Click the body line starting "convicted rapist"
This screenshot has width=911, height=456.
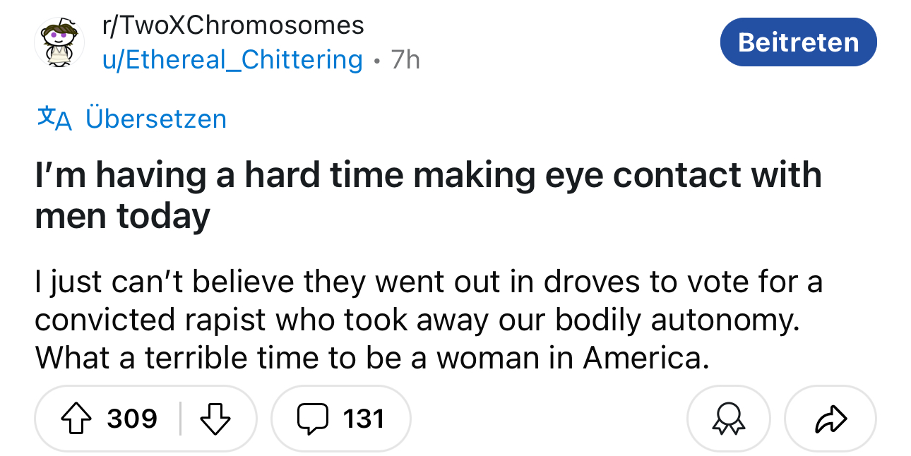click(417, 320)
